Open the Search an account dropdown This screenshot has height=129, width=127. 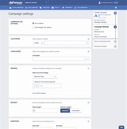pos(36,3)
